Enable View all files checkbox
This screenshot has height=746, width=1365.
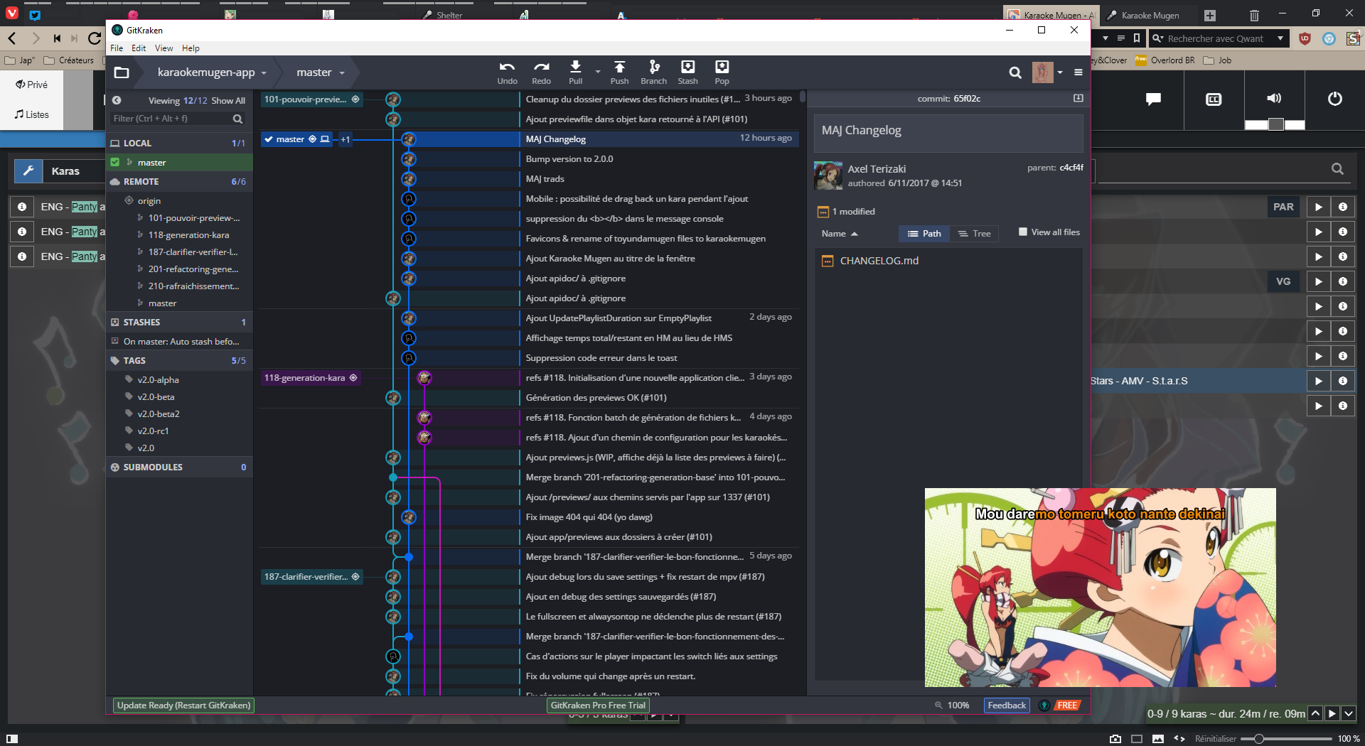point(1022,232)
